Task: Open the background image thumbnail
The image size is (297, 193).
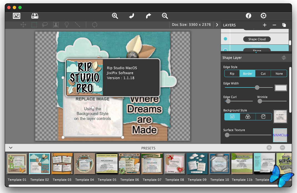Action: point(280,116)
